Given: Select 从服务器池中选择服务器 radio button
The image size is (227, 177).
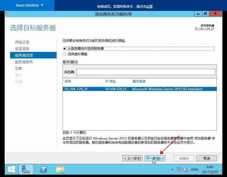Looking at the screenshot, I should (x=65, y=49).
